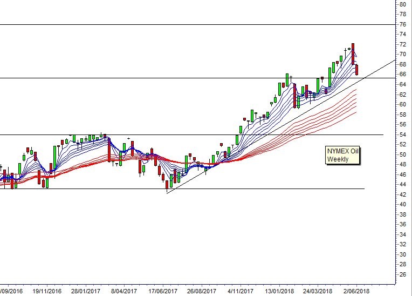The height and width of the screenshot is (296, 412).
Task: Click the 44 price level on scale
Action: (402, 184)
